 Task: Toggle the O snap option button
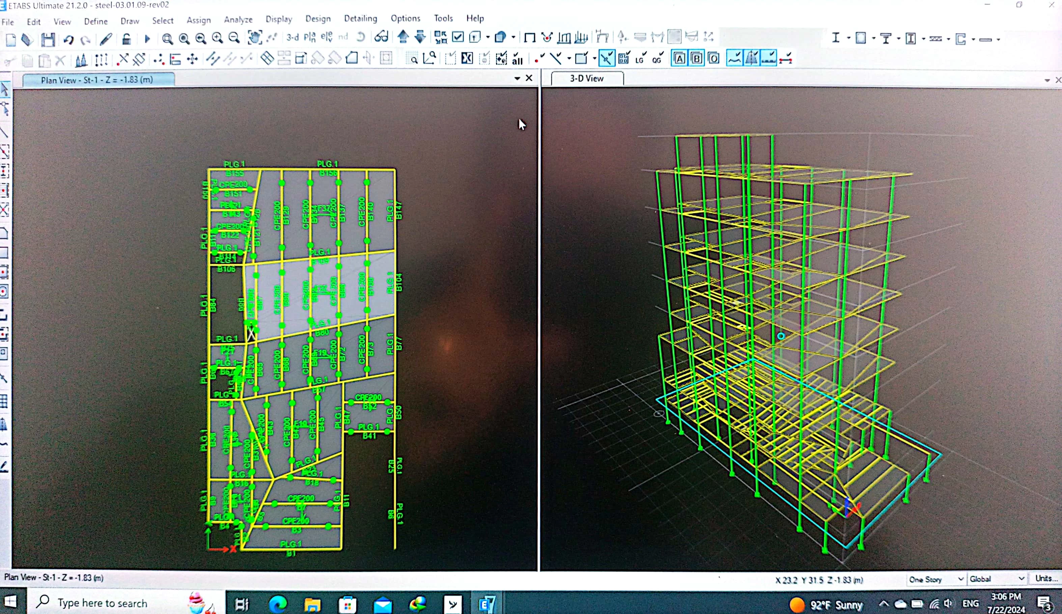pos(714,59)
